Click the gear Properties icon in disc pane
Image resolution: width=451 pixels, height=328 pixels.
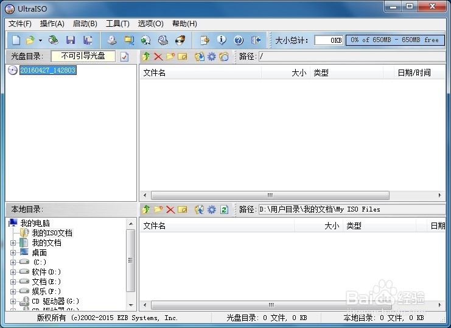(x=211, y=57)
